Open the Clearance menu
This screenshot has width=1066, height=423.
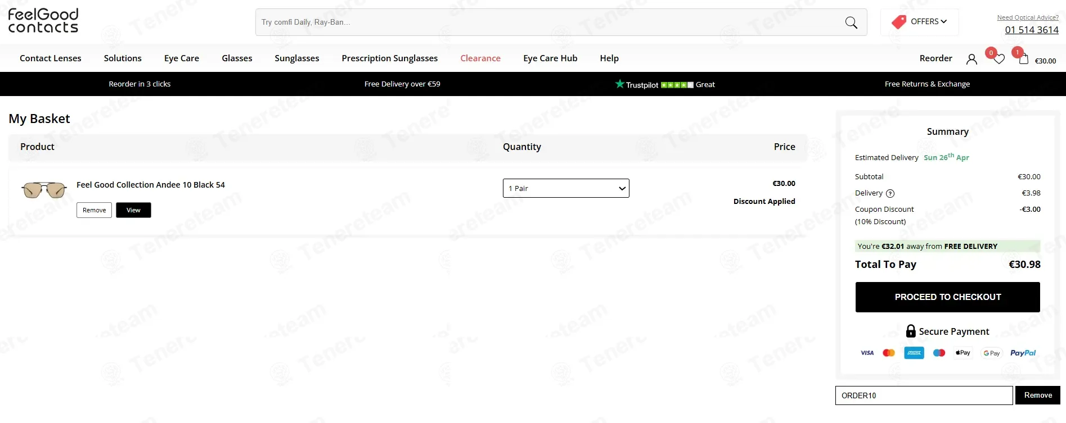click(480, 58)
